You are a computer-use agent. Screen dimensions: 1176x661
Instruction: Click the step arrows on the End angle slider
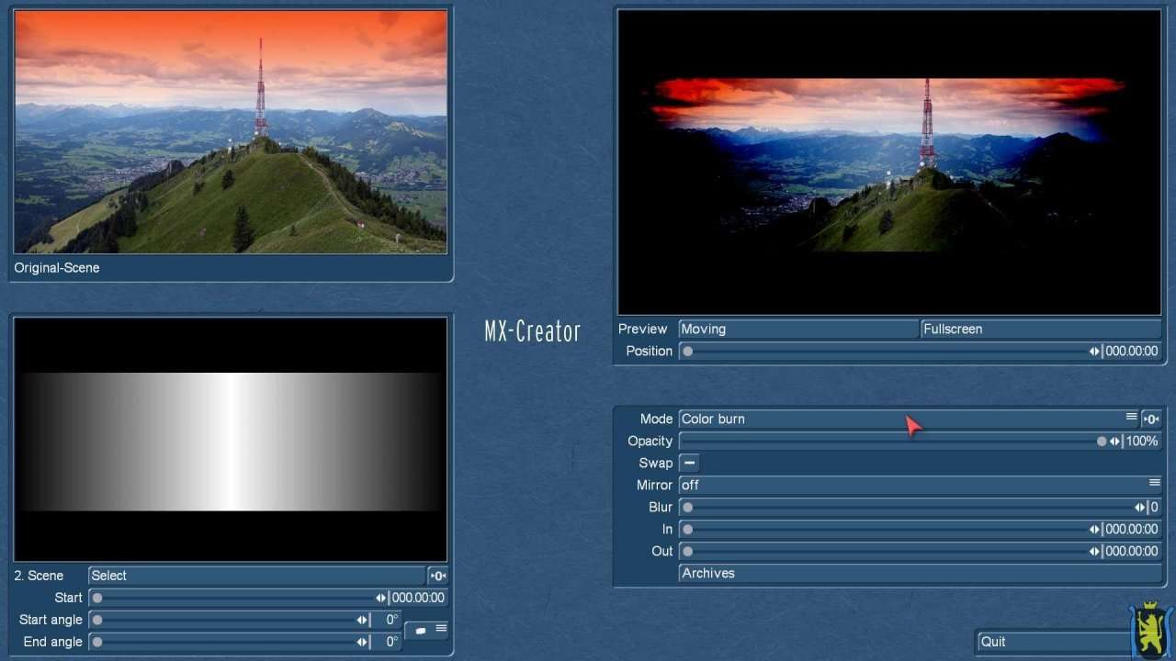363,643
